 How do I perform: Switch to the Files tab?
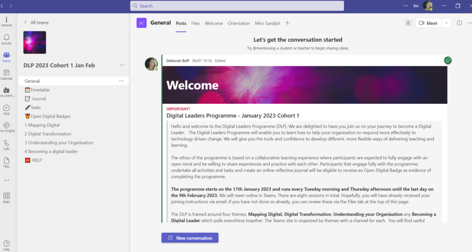pos(195,23)
